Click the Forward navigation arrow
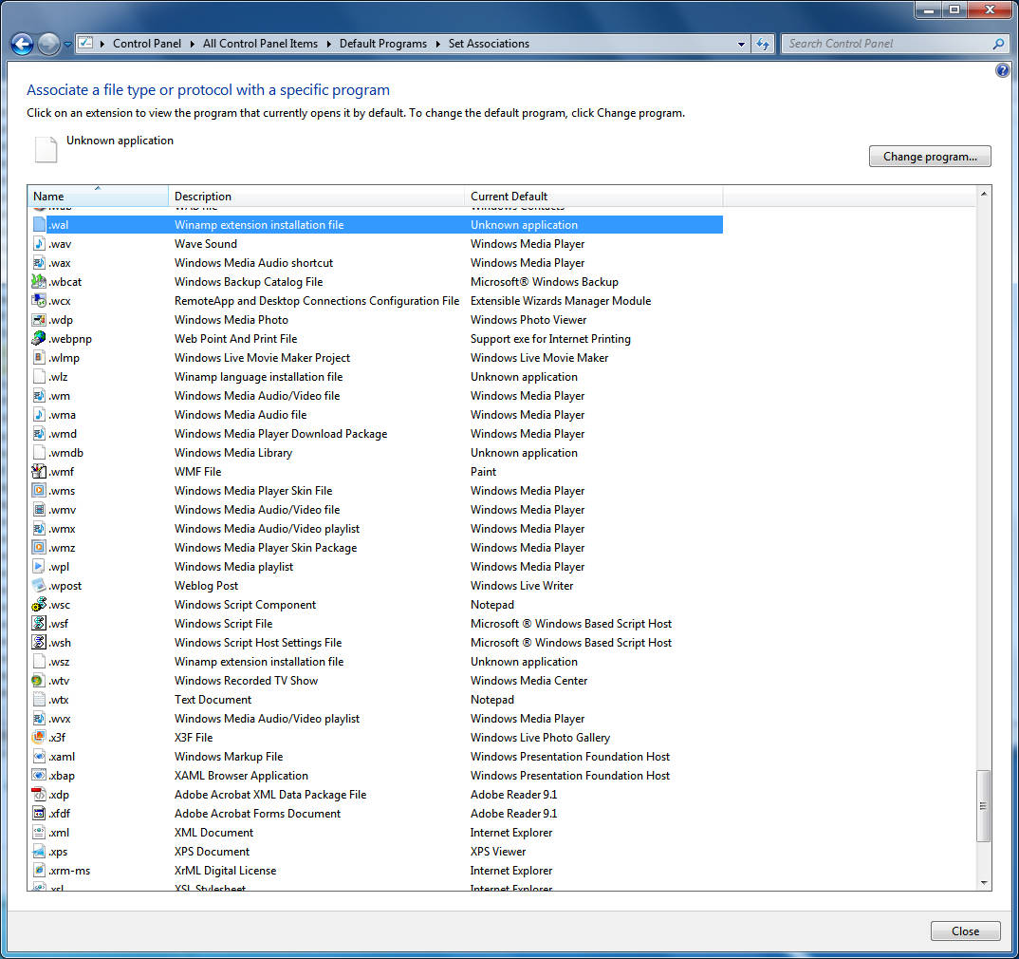The width and height of the screenshot is (1019, 959). click(x=48, y=45)
